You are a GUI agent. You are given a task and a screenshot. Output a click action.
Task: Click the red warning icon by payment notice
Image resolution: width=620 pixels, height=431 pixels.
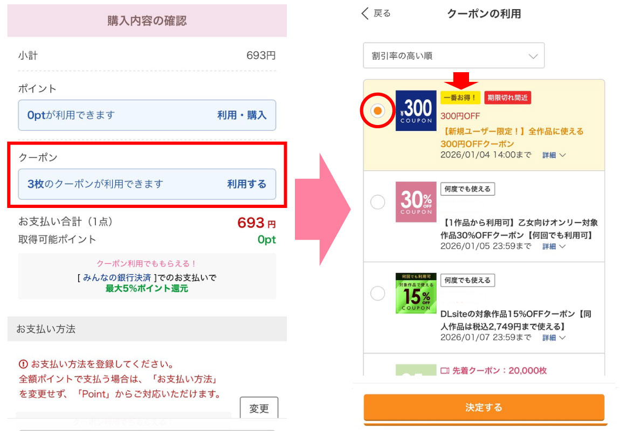tap(23, 364)
